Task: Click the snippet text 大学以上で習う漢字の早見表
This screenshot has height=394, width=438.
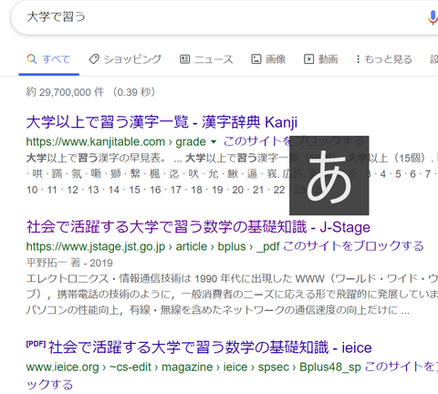Action: (x=96, y=158)
